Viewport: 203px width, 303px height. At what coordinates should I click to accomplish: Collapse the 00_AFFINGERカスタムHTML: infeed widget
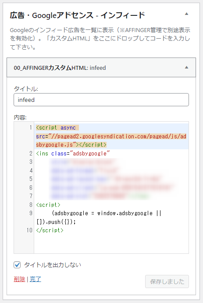pos(186,68)
